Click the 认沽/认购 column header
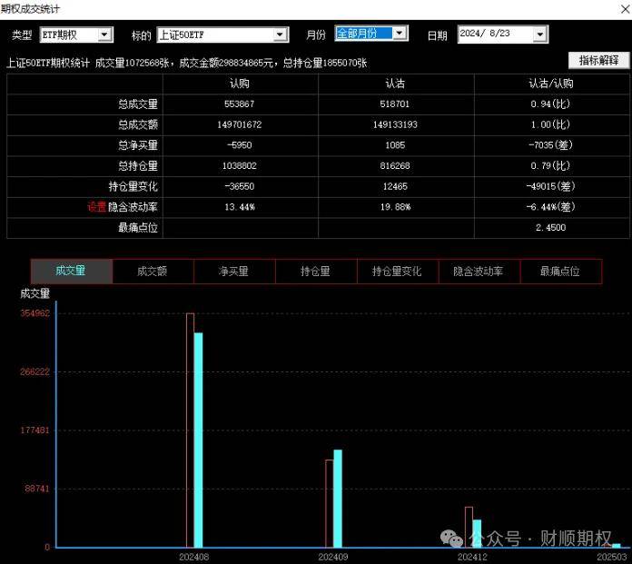Image resolution: width=632 pixels, height=564 pixels. [x=550, y=84]
